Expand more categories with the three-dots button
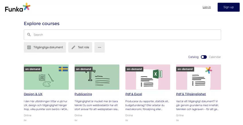Viewport: 243px width, 125px height. 99,47
